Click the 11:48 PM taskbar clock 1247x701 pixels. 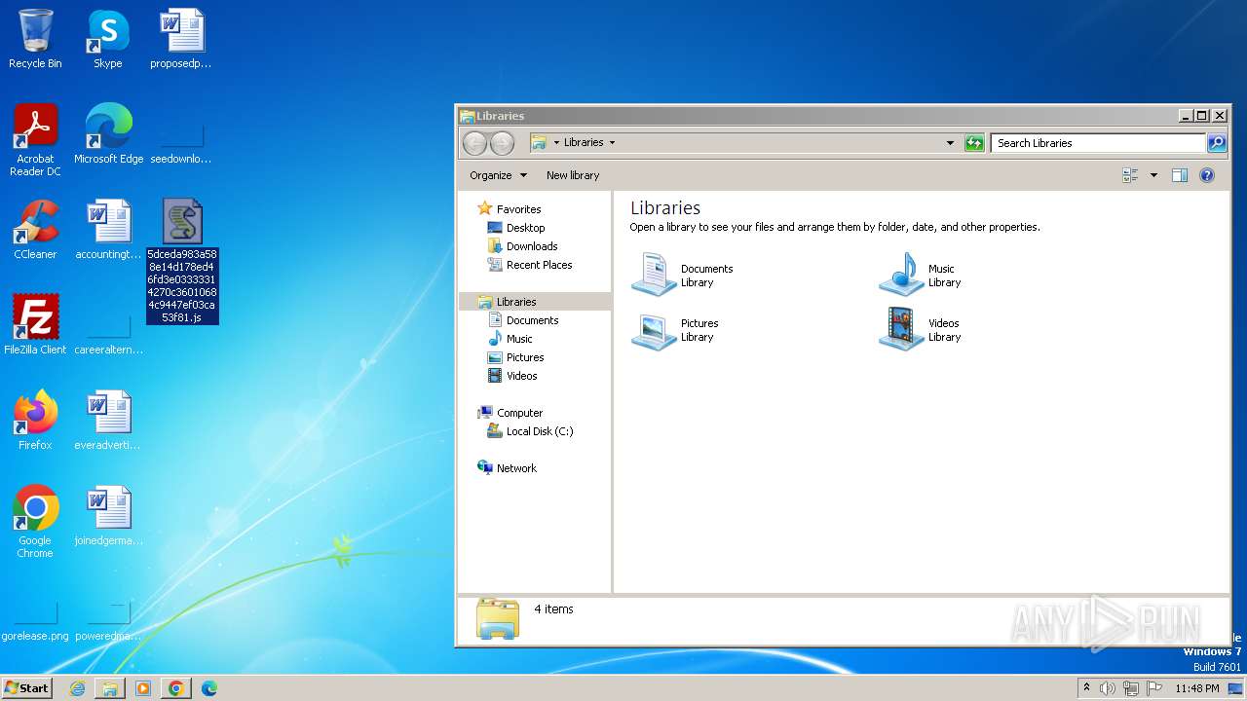(x=1196, y=688)
